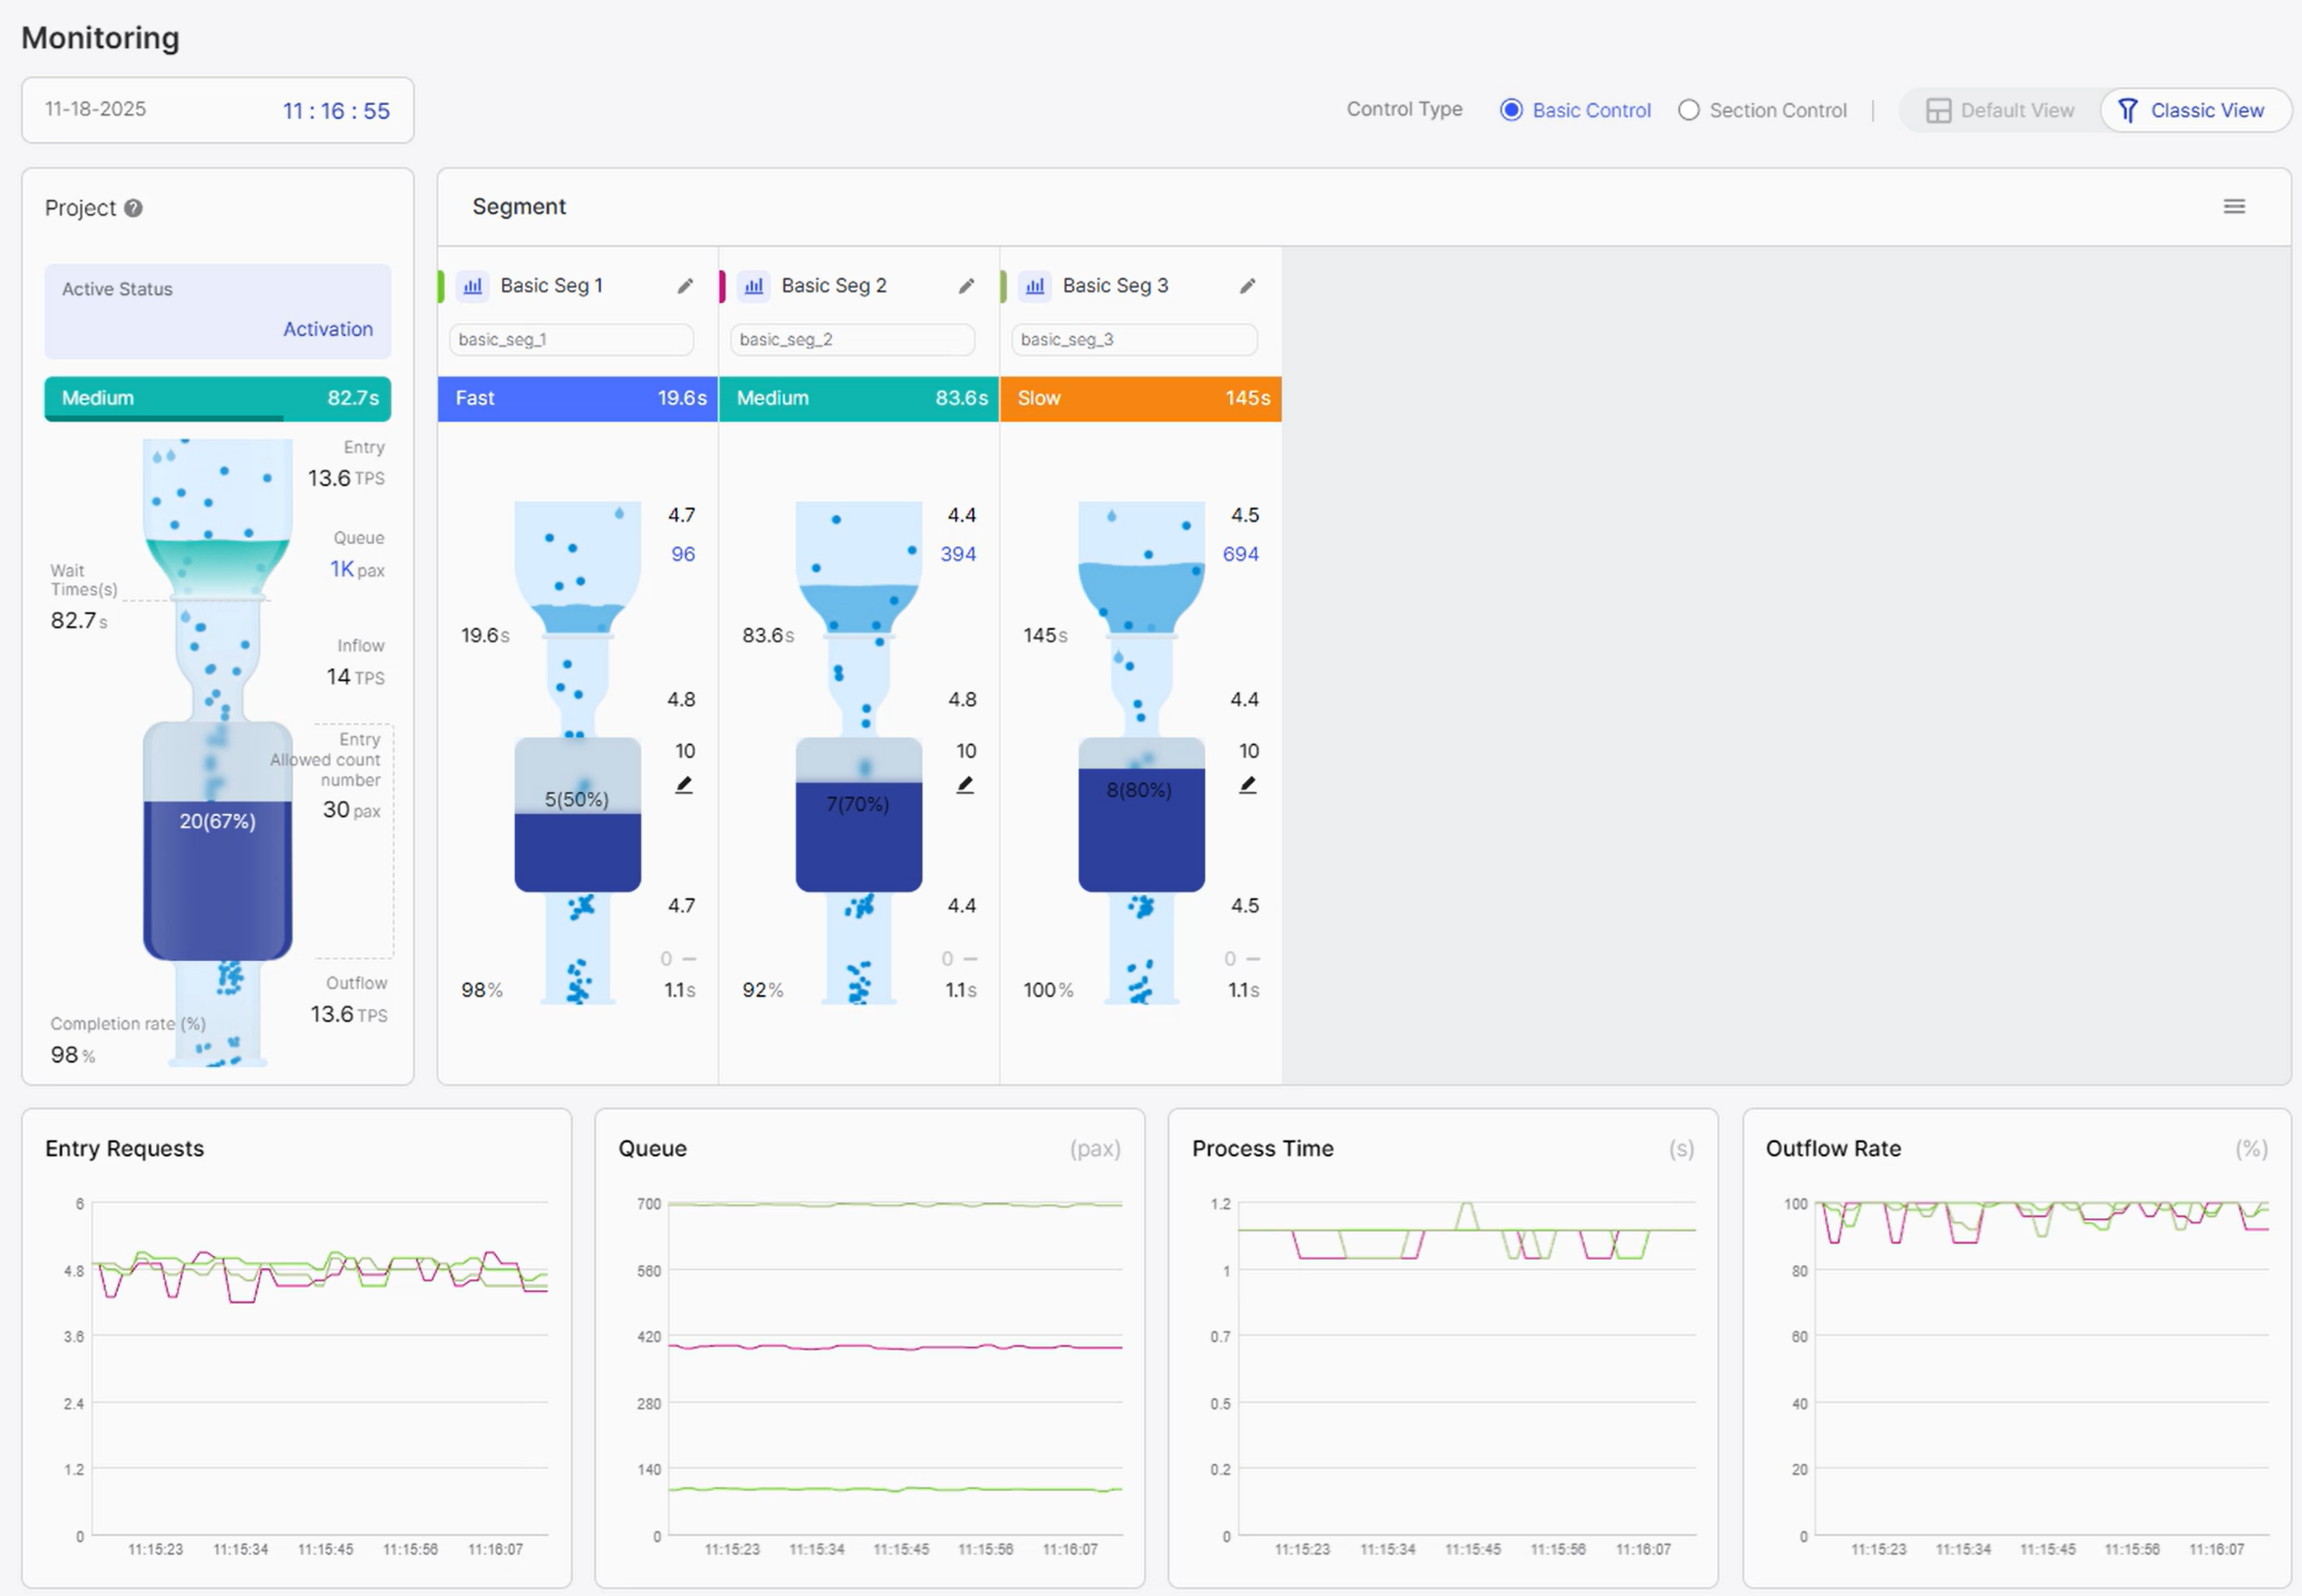Select Section Control radio button
The width and height of the screenshot is (2302, 1596).
1688,110
